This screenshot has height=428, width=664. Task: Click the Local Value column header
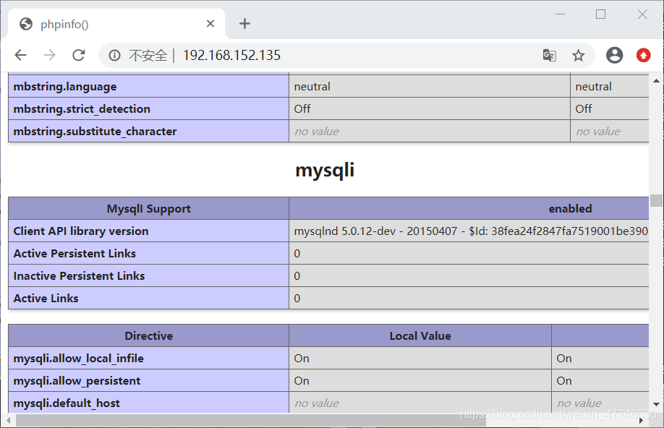tap(420, 335)
